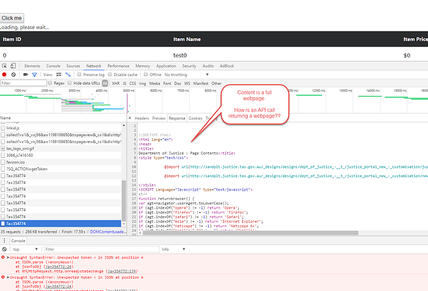Stop recording network log with red button
This screenshot has height=291, width=428.
click(4, 74)
